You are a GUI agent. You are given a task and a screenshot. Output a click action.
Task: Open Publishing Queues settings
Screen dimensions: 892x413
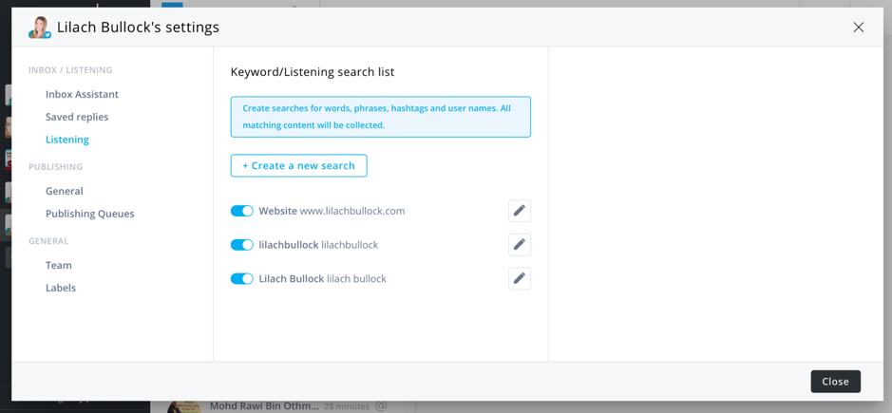[90, 214]
